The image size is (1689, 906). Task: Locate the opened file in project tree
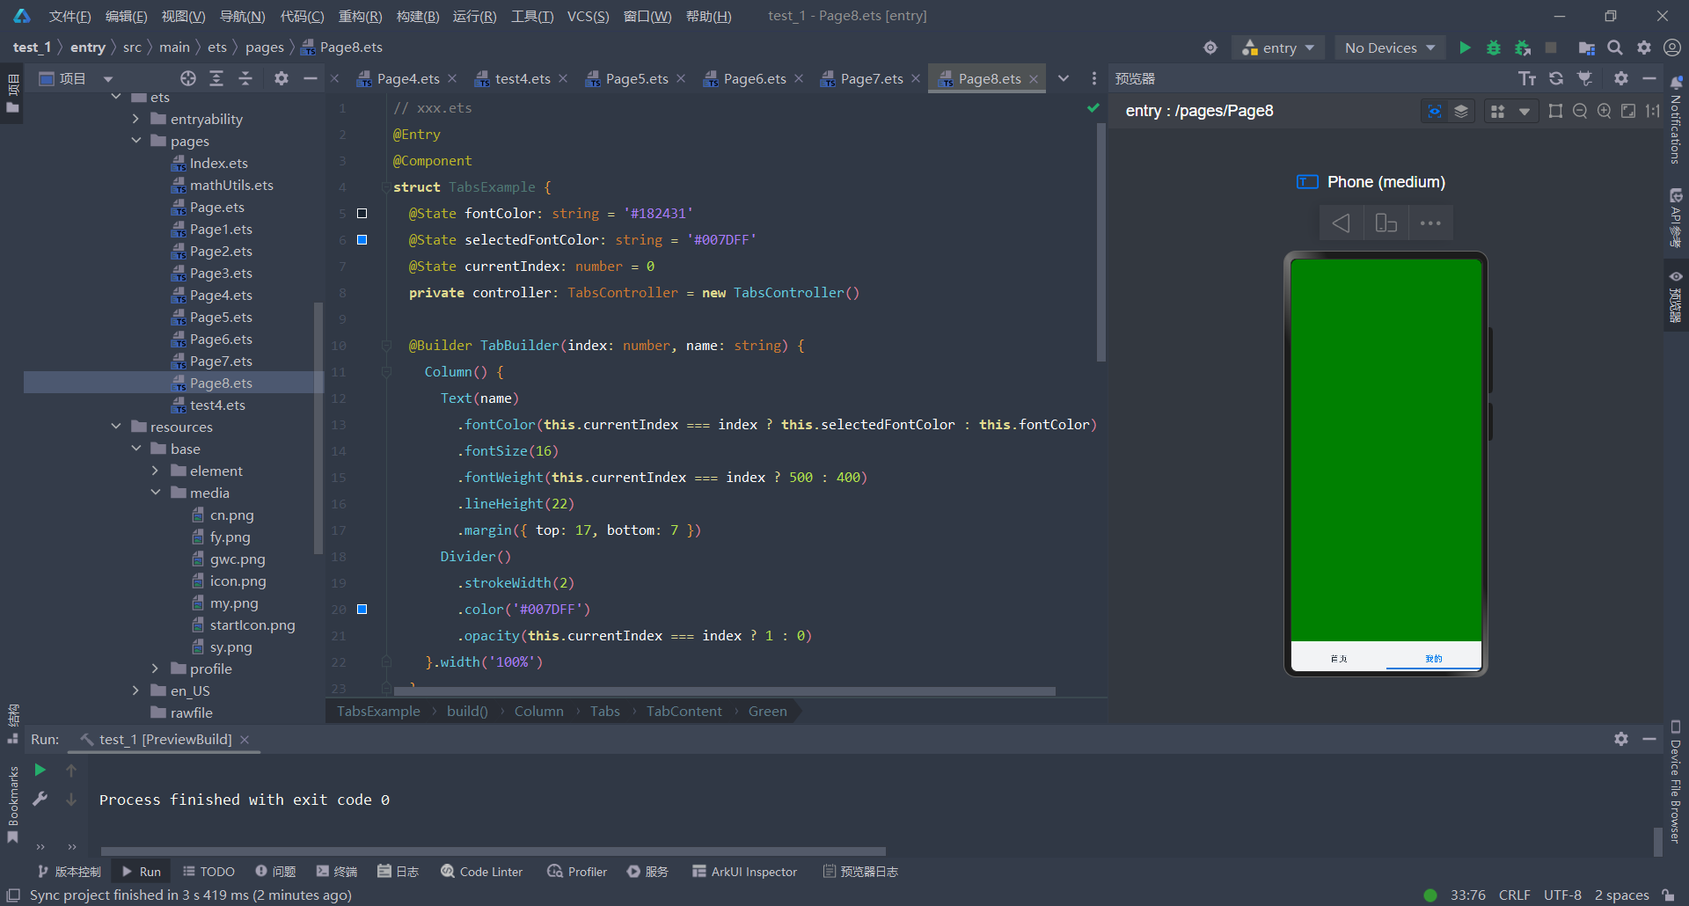187,78
